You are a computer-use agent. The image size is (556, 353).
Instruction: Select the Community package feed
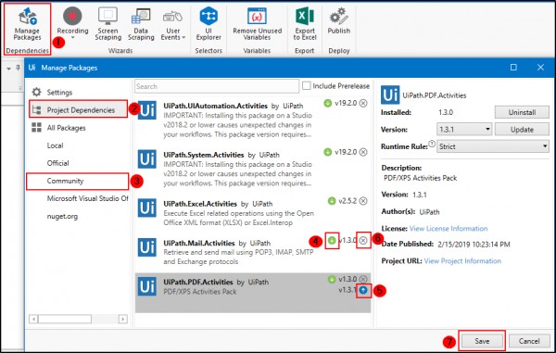click(x=65, y=181)
